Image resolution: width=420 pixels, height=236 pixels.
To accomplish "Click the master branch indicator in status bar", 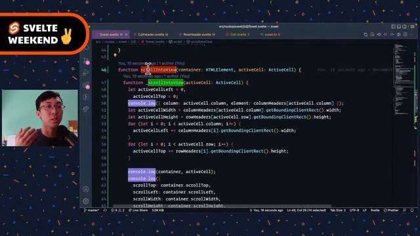I will point(92,210).
